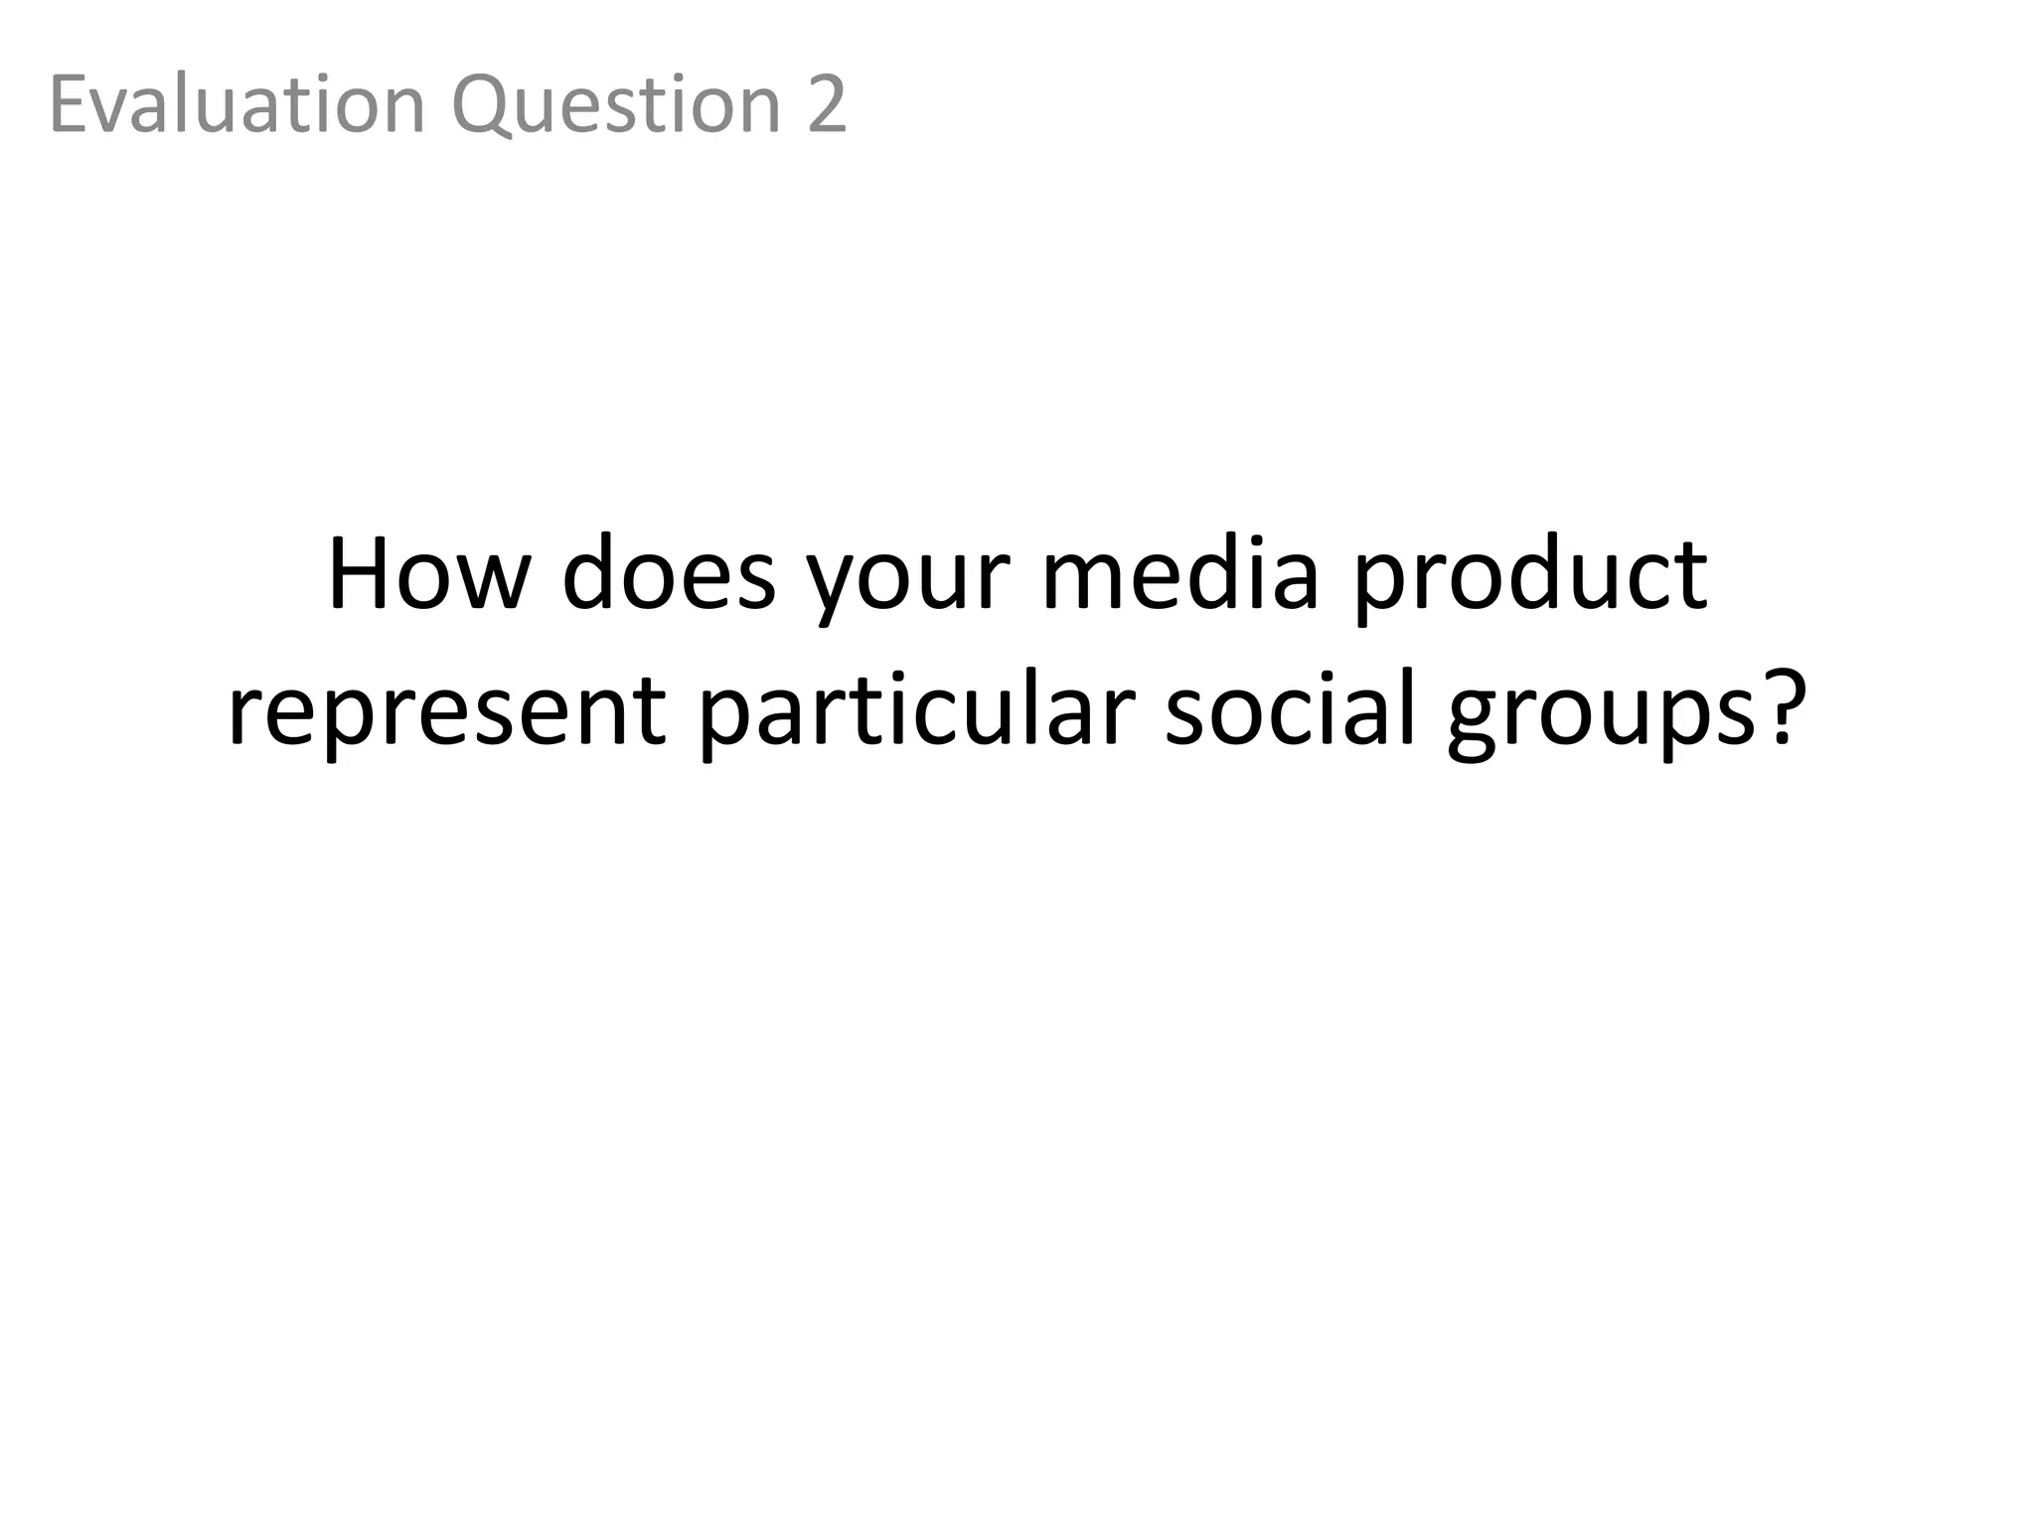This screenshot has width=2035, height=1526.
Task: Click the word 'How' in the question
Action: tap(427, 574)
